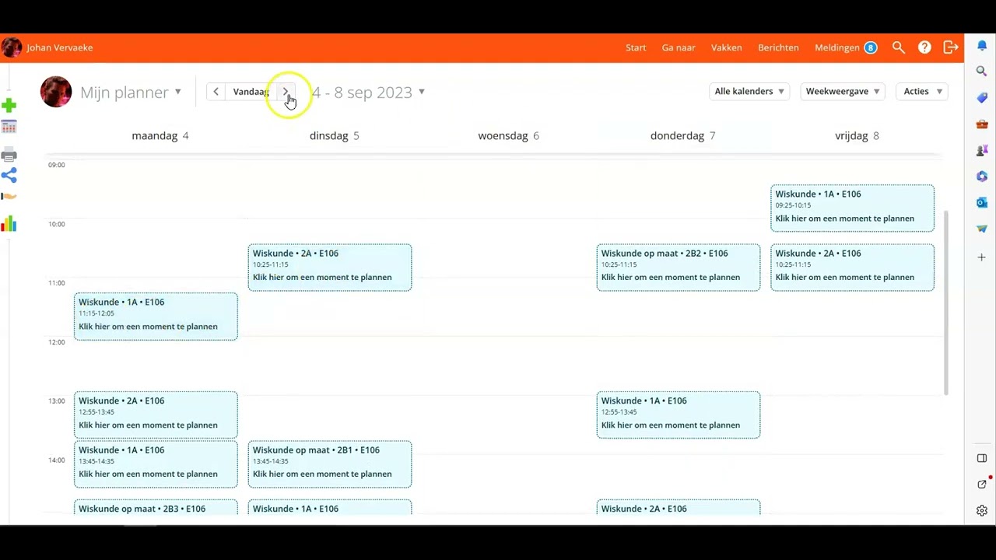Open the calendar grid icon in left sidebar
This screenshot has width=996, height=560.
9,127
